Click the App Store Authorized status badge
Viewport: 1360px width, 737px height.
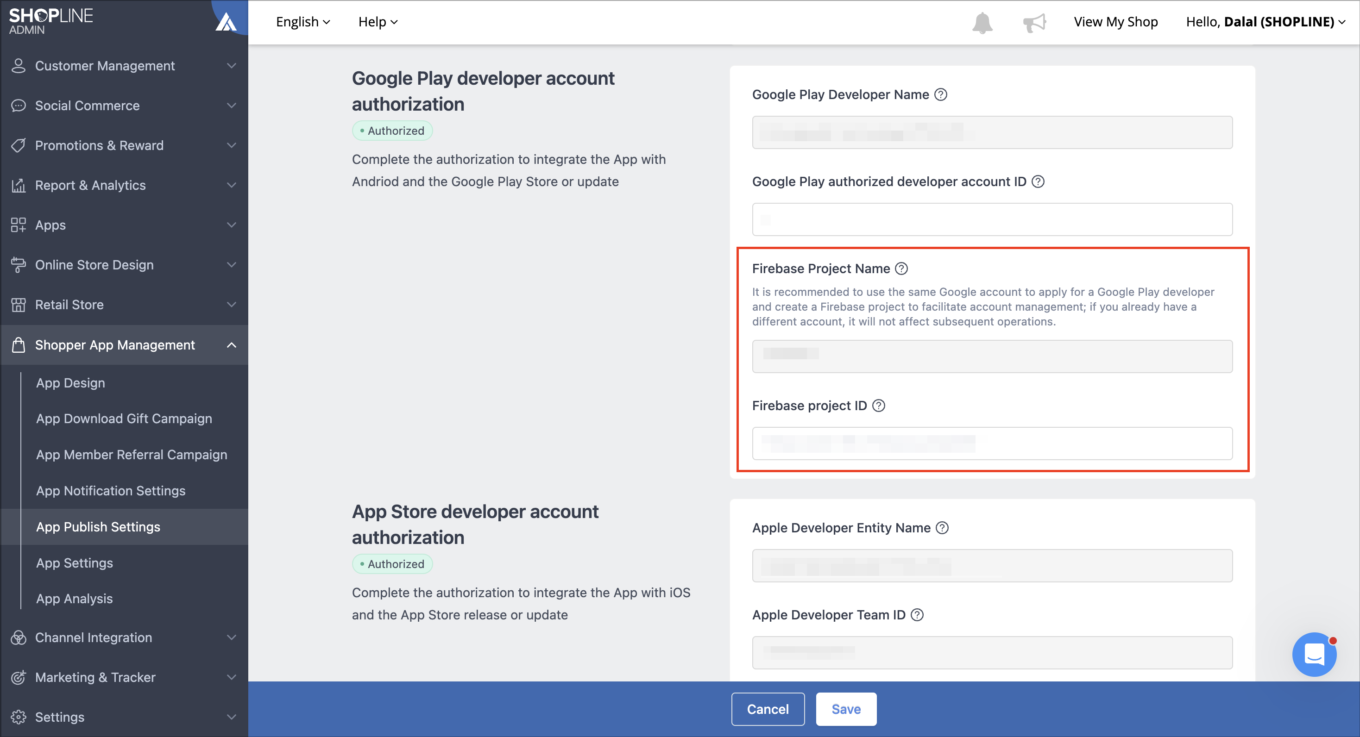coord(392,564)
